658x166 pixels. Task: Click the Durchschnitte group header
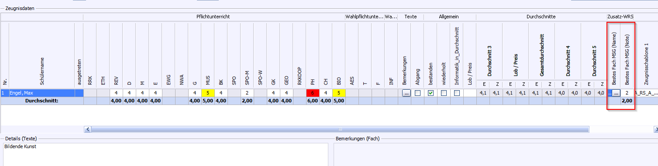(541, 17)
